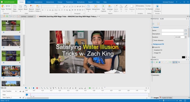
Task: Select slide 5 Zach King vs Jack Black thumbnail
Action: 11,41
